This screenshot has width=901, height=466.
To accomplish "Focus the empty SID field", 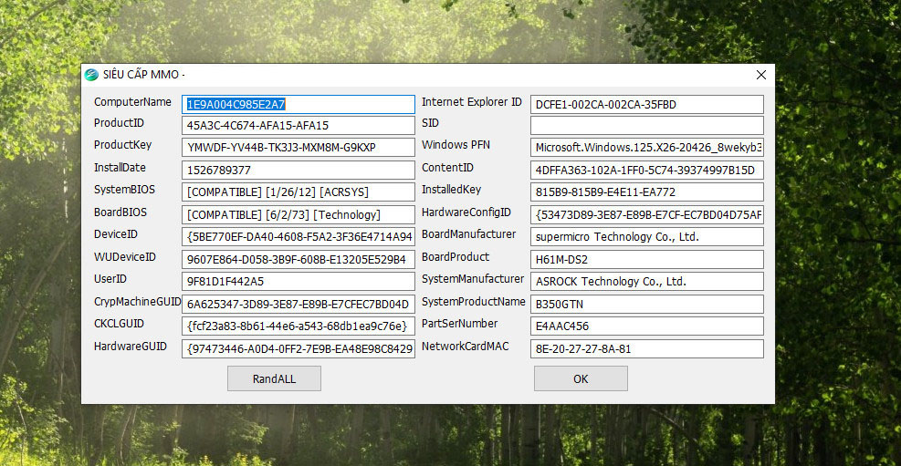I will point(647,126).
